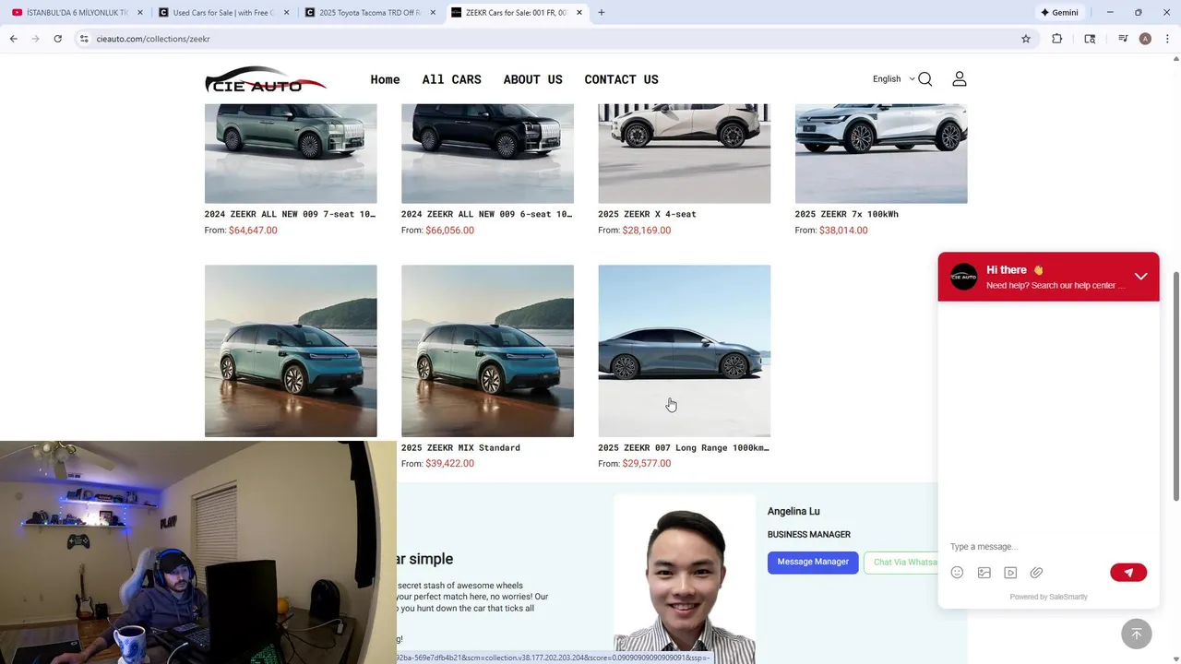
Task: Click the Angelina Lu manager photo
Action: point(685,579)
